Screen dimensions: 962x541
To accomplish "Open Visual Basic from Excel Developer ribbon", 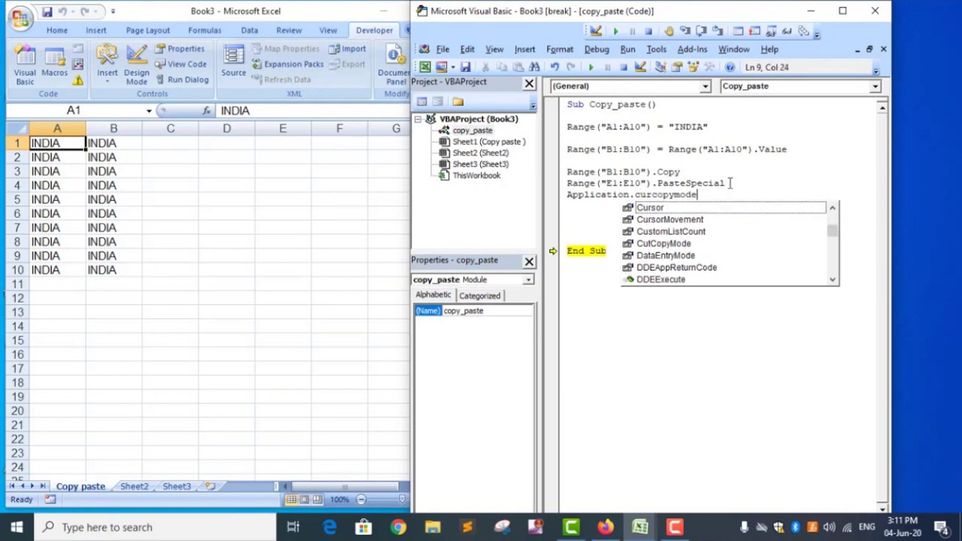I will tap(25, 64).
